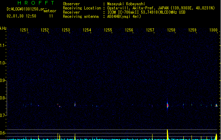The image size is (221, 140).
Task: Click the meteor echo between 1253 and 1254
Action: pos(75,105)
